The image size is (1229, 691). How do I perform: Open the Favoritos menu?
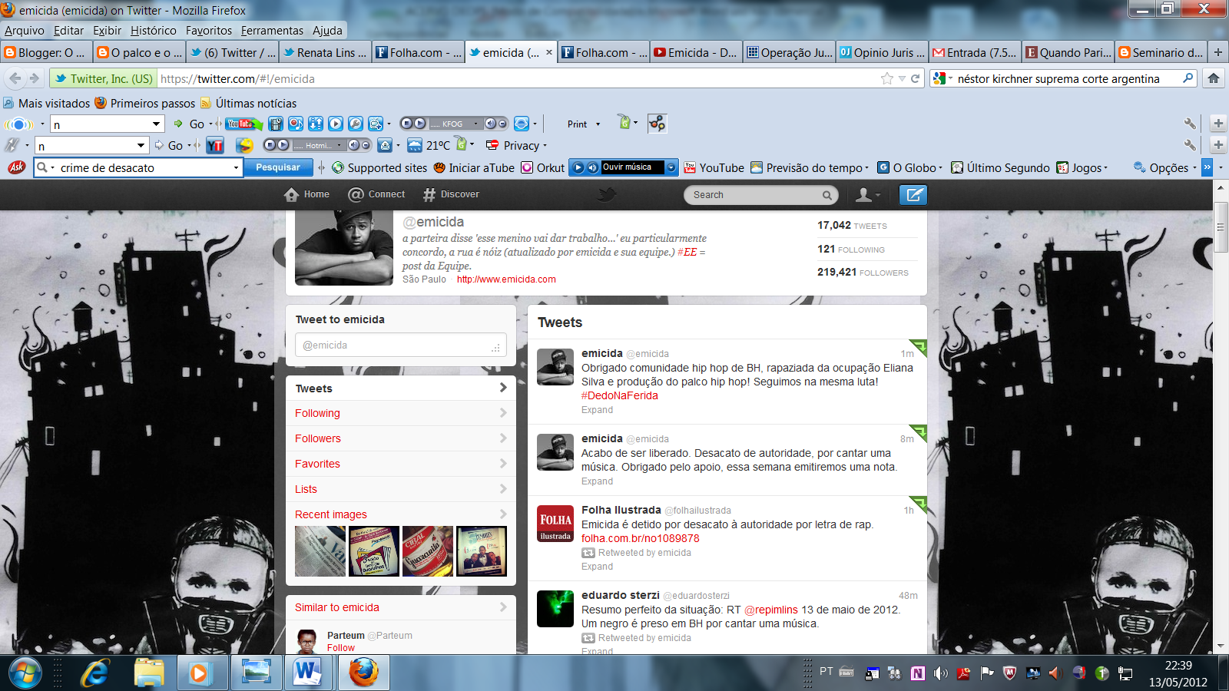click(209, 31)
